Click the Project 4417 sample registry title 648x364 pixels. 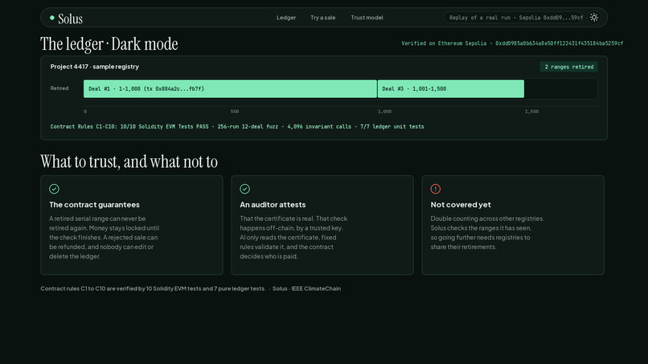(x=95, y=67)
